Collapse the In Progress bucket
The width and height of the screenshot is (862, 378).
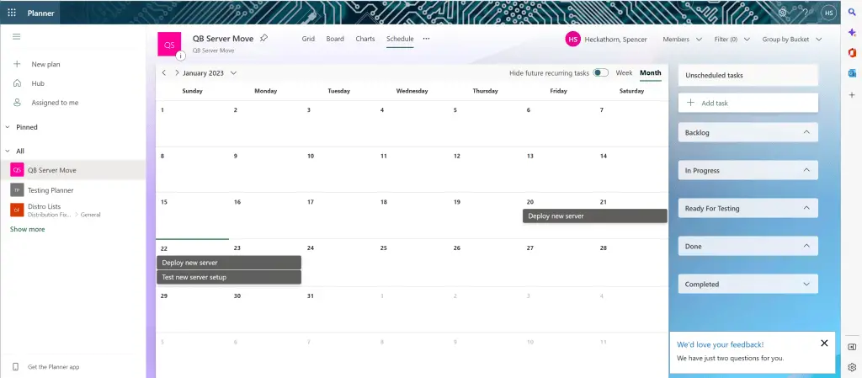(x=806, y=170)
